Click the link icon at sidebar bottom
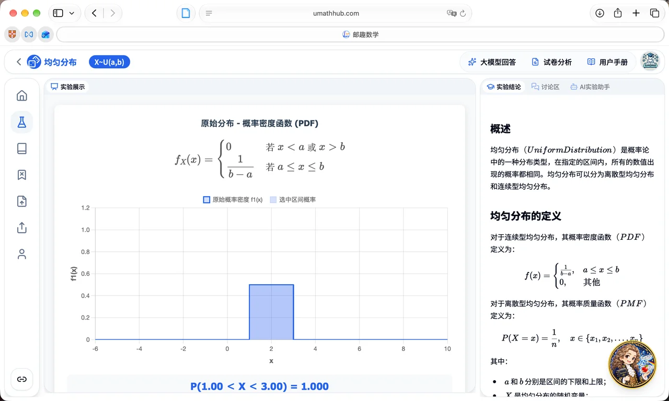Image resolution: width=669 pixels, height=401 pixels. coord(21,379)
